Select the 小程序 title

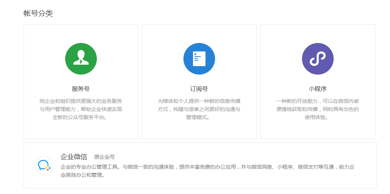click(x=317, y=89)
